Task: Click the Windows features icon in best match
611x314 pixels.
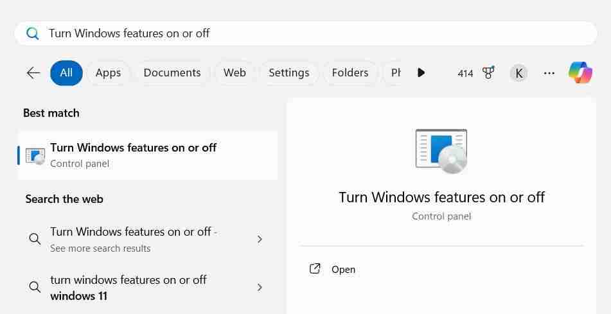Action: point(35,156)
